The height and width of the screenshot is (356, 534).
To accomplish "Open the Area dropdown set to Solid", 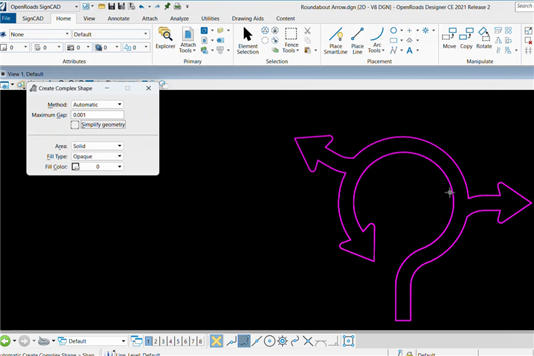I will 97,146.
